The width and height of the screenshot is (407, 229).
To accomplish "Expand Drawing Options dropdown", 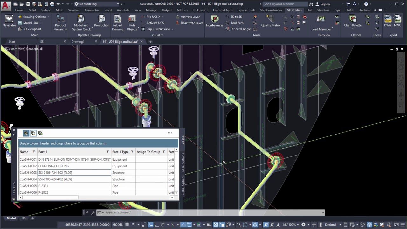I will tap(49, 17).
